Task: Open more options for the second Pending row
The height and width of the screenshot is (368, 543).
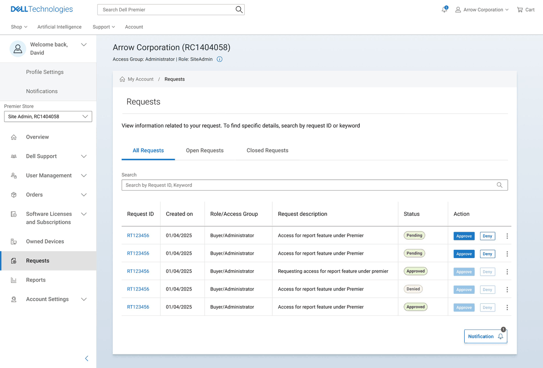Action: point(507,254)
